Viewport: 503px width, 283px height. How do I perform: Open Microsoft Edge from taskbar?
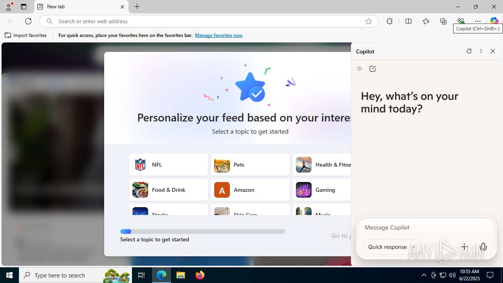[162, 275]
